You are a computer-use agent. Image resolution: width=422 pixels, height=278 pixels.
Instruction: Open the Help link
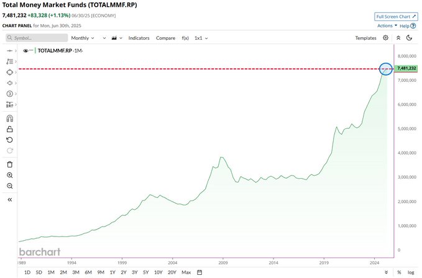[408, 26]
